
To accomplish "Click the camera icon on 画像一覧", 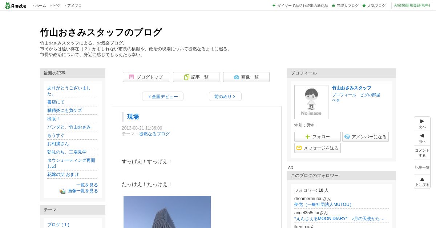I will pyautogui.click(x=237, y=77).
